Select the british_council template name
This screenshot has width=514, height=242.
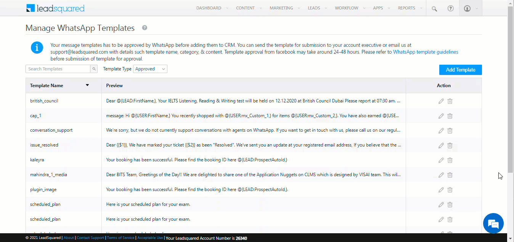44,101
